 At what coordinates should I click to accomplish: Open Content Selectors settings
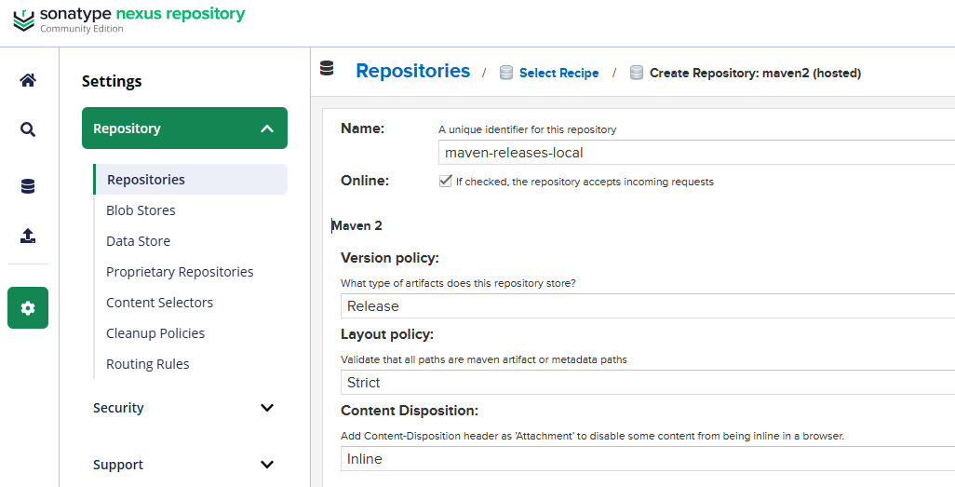(159, 303)
